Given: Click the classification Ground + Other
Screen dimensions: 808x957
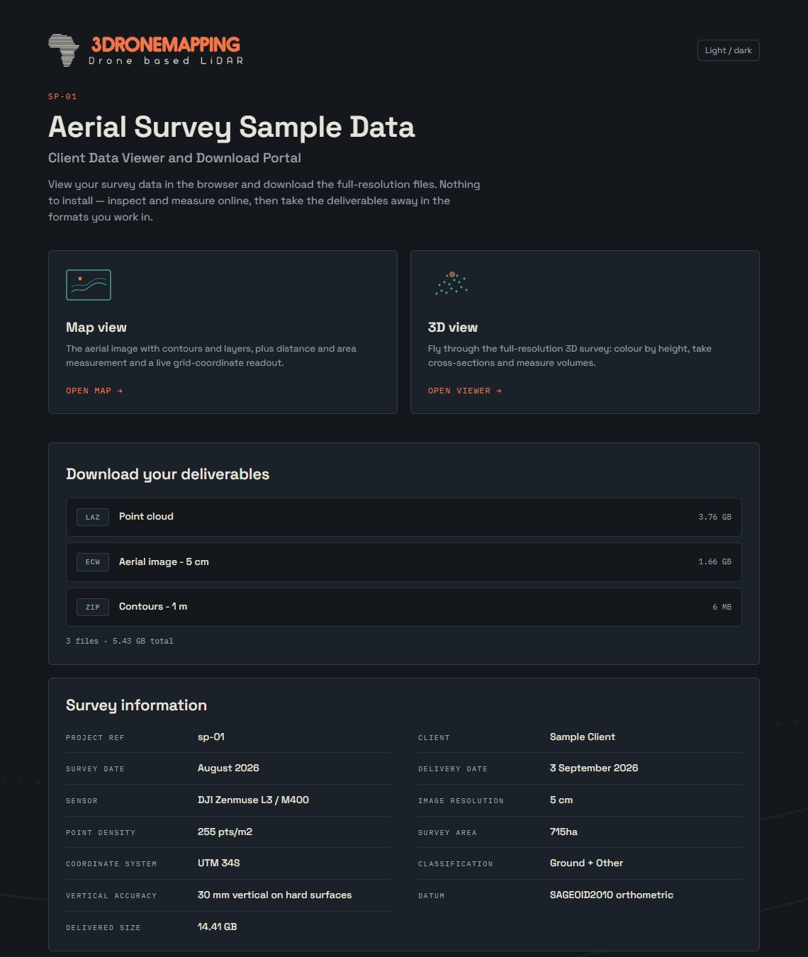Looking at the screenshot, I should tap(586, 863).
